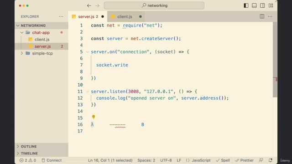Open the notifications bell icon
This screenshot has height=164, width=292.
click(271, 160)
